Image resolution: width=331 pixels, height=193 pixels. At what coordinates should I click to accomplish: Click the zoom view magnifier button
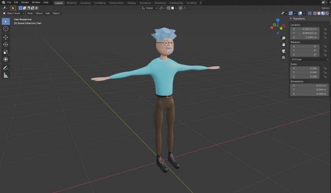(284, 38)
